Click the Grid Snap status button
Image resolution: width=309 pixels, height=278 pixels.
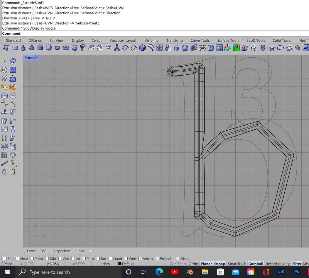[x=178, y=264]
